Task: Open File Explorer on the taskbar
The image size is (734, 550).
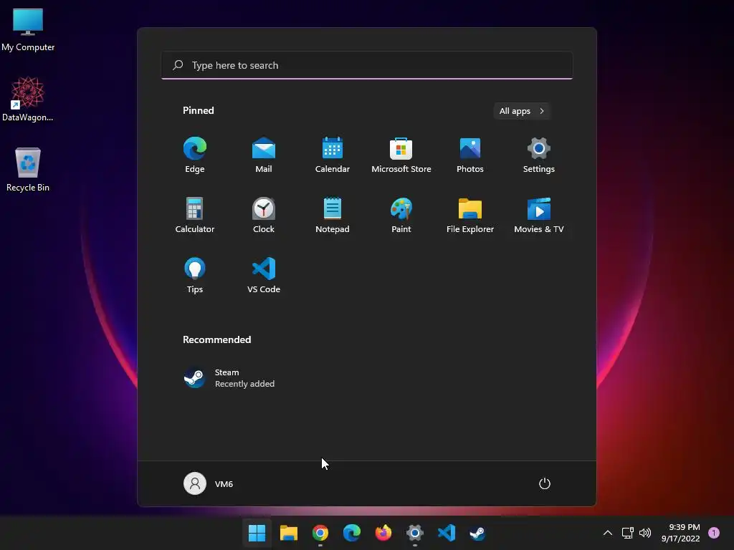Action: click(x=289, y=533)
